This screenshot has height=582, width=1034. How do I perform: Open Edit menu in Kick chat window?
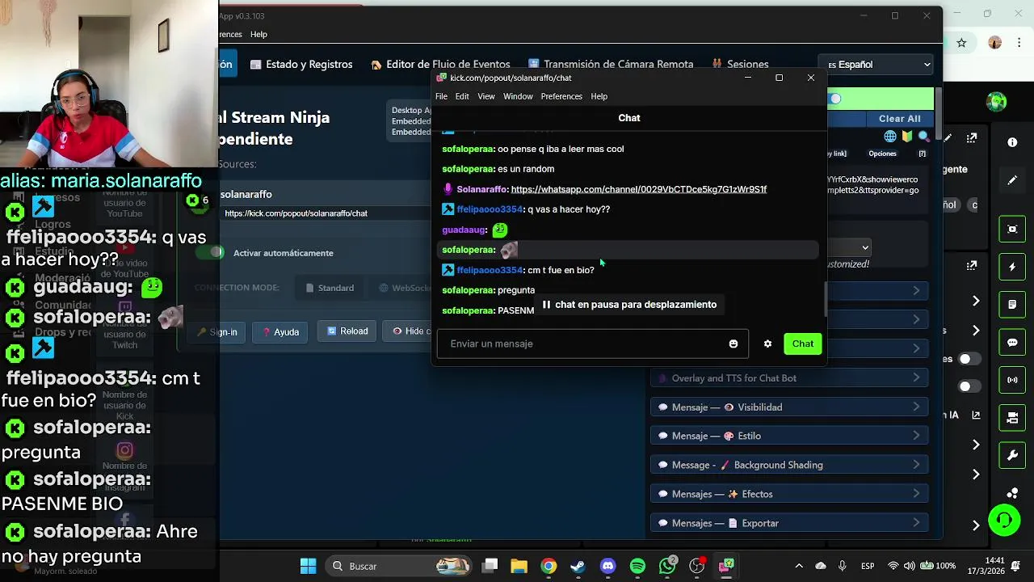[x=462, y=96]
